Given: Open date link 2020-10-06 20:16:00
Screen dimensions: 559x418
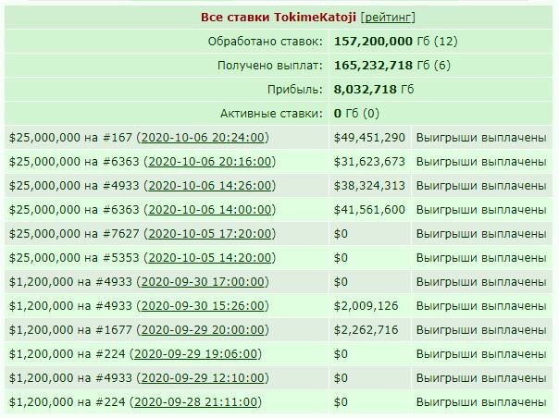Looking at the screenshot, I should [209, 162].
